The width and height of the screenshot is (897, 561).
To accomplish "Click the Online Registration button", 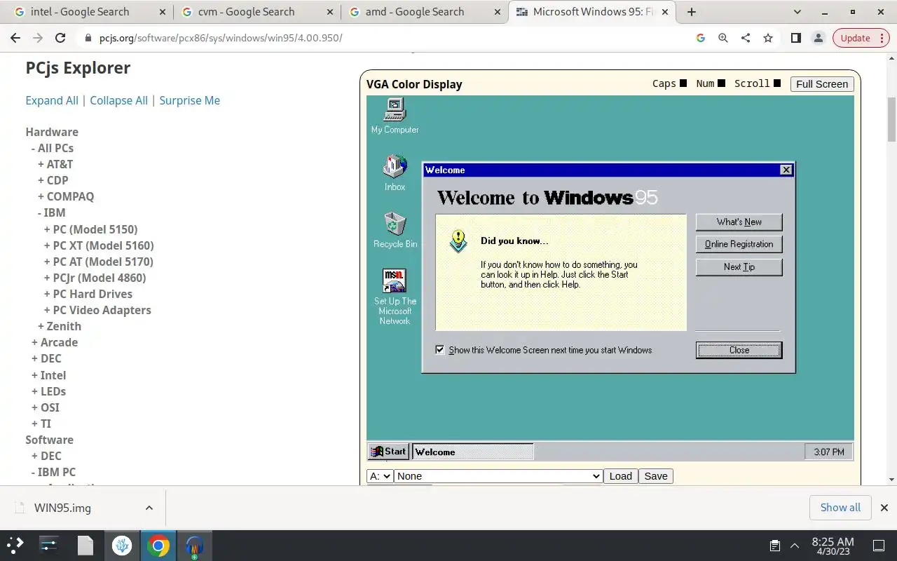I will coord(739,244).
